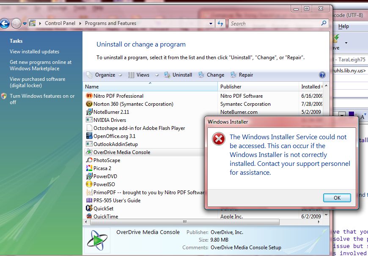Click the Nitro PDF Software publisher cell
The width and height of the screenshot is (368, 256).
[x=242, y=96]
